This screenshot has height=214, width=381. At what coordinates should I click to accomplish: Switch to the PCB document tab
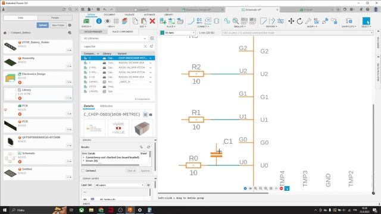tap(307, 10)
